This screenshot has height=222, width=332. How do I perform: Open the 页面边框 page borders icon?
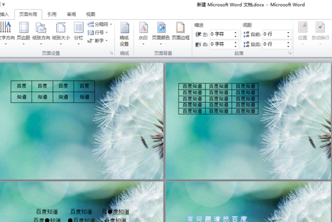(180, 31)
